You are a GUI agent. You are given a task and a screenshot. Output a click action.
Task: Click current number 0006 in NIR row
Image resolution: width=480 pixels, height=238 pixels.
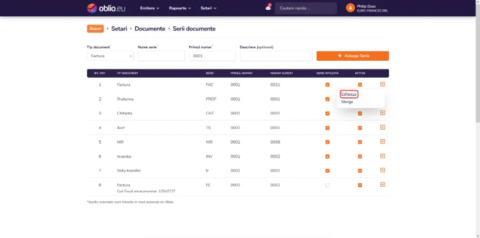tap(275, 142)
